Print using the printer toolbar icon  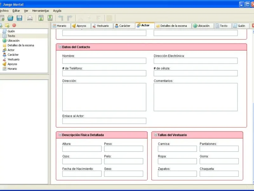pos(30,18)
